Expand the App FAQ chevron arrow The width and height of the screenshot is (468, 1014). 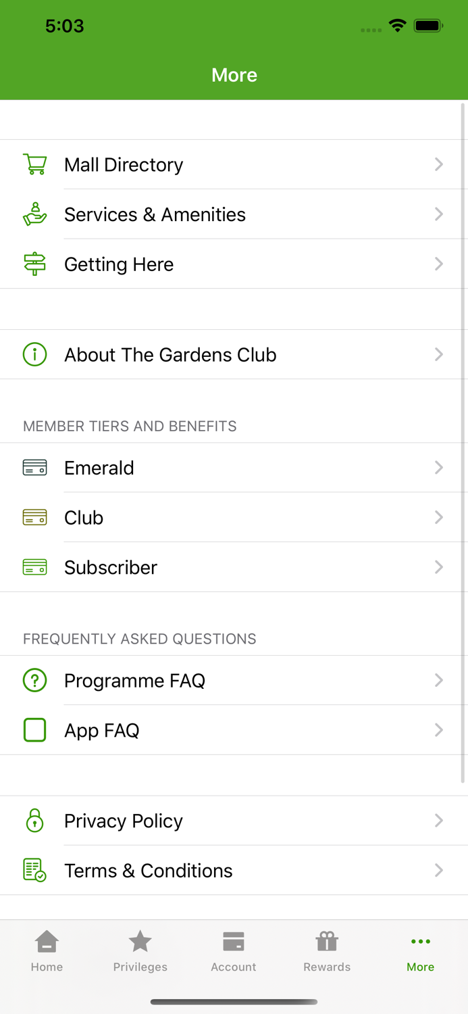(x=439, y=730)
